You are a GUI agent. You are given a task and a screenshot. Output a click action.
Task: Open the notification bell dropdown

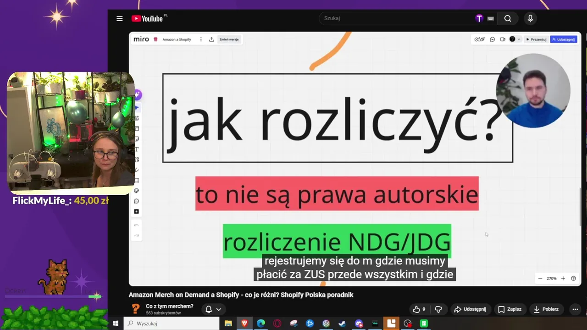click(213, 309)
